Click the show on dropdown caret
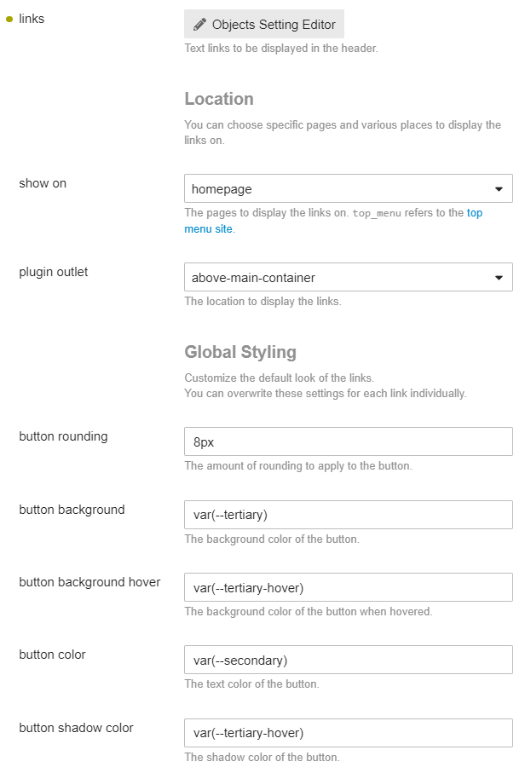 (x=499, y=189)
